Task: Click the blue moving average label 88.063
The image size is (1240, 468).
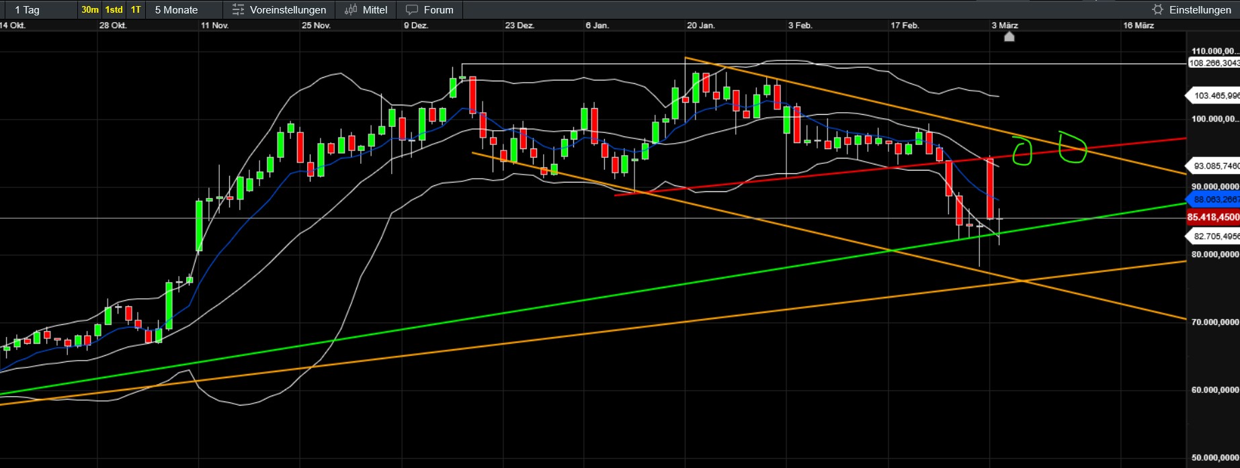Action: coord(1213,199)
